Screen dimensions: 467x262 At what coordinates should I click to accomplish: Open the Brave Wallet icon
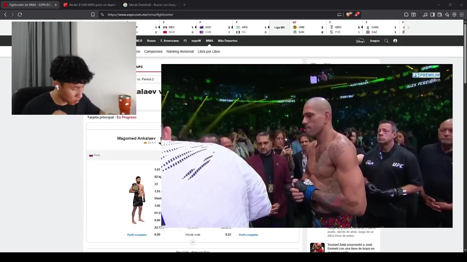[x=440, y=15]
